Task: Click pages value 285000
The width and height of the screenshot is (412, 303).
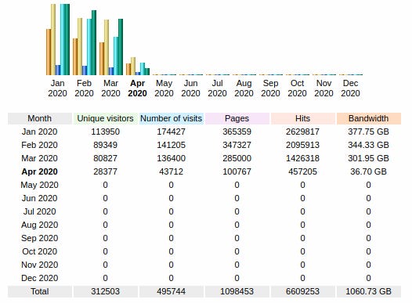Action: [x=237, y=158]
